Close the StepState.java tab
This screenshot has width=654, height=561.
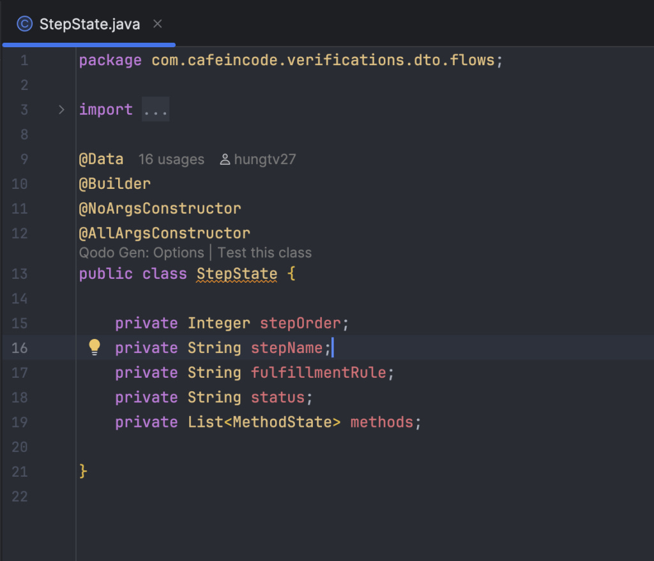click(157, 24)
